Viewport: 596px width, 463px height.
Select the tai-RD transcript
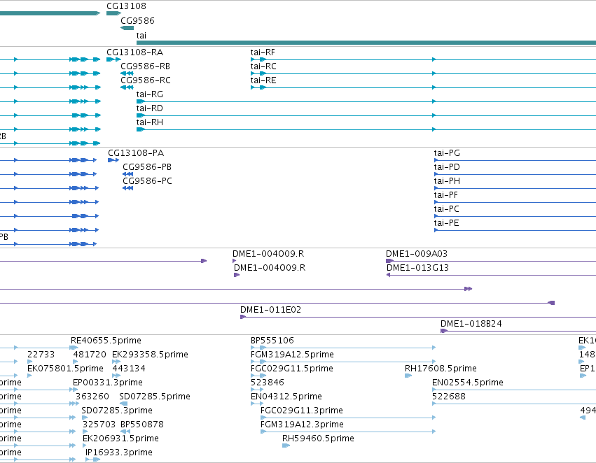(x=149, y=108)
